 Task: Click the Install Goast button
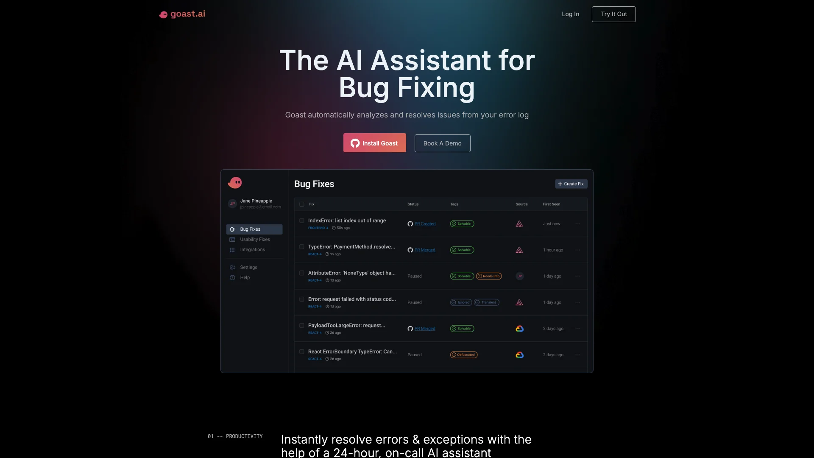(375, 142)
